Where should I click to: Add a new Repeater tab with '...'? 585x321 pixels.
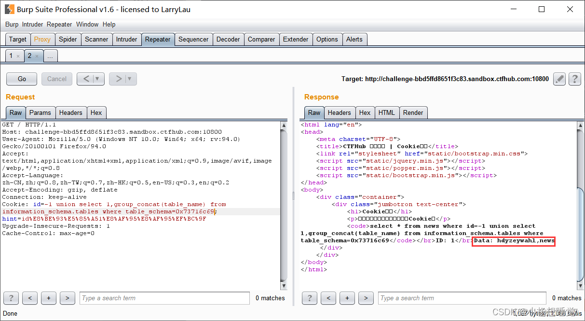(50, 56)
